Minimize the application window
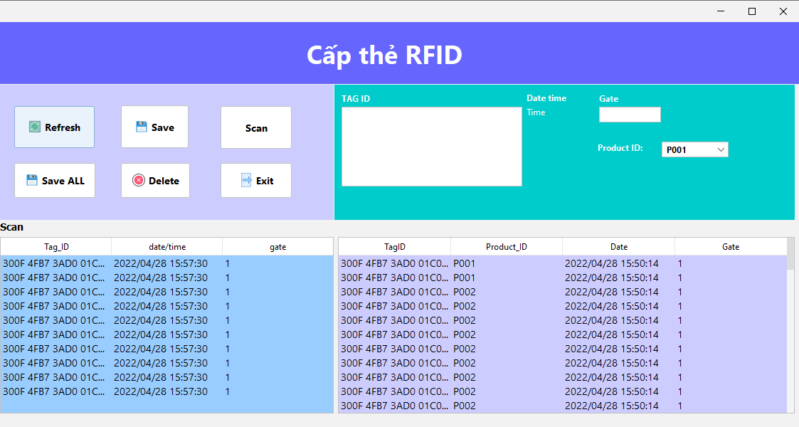Viewport: 799px width, 427px height. [721, 11]
